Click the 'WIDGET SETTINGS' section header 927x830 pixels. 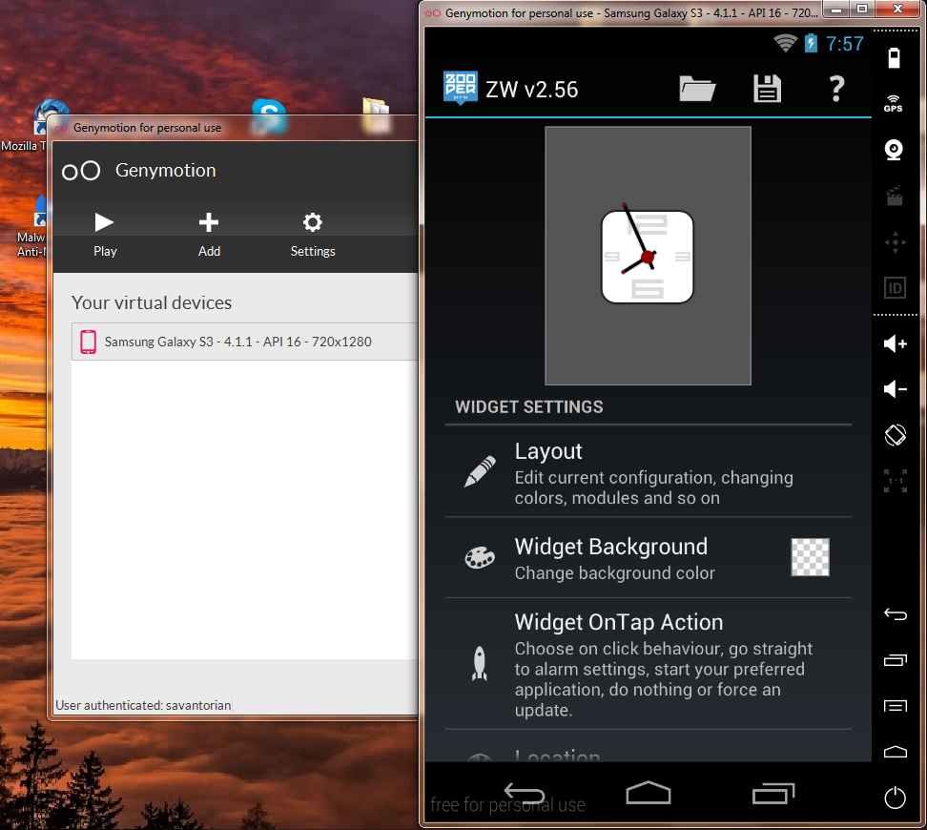(x=528, y=407)
